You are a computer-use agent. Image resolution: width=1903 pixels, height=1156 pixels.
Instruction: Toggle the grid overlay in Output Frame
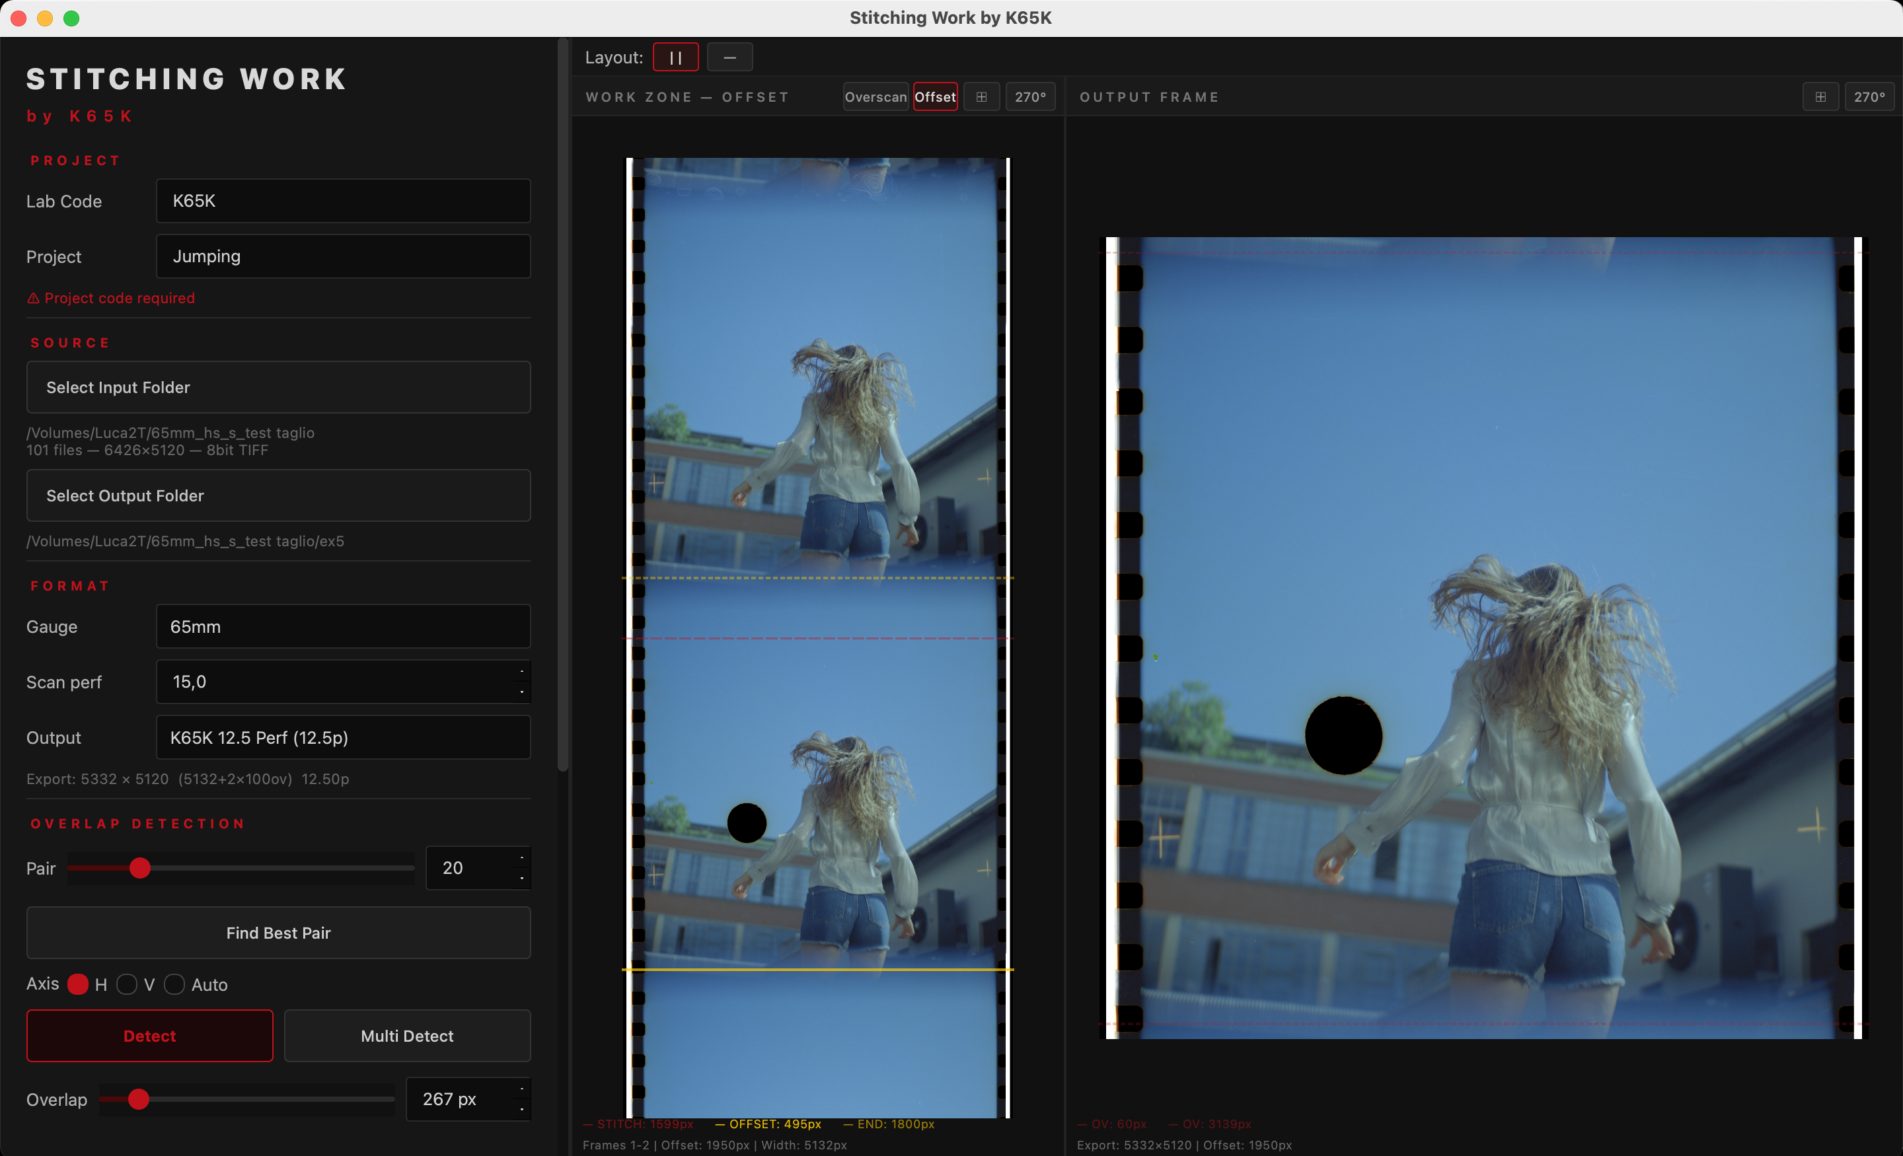coord(1821,96)
